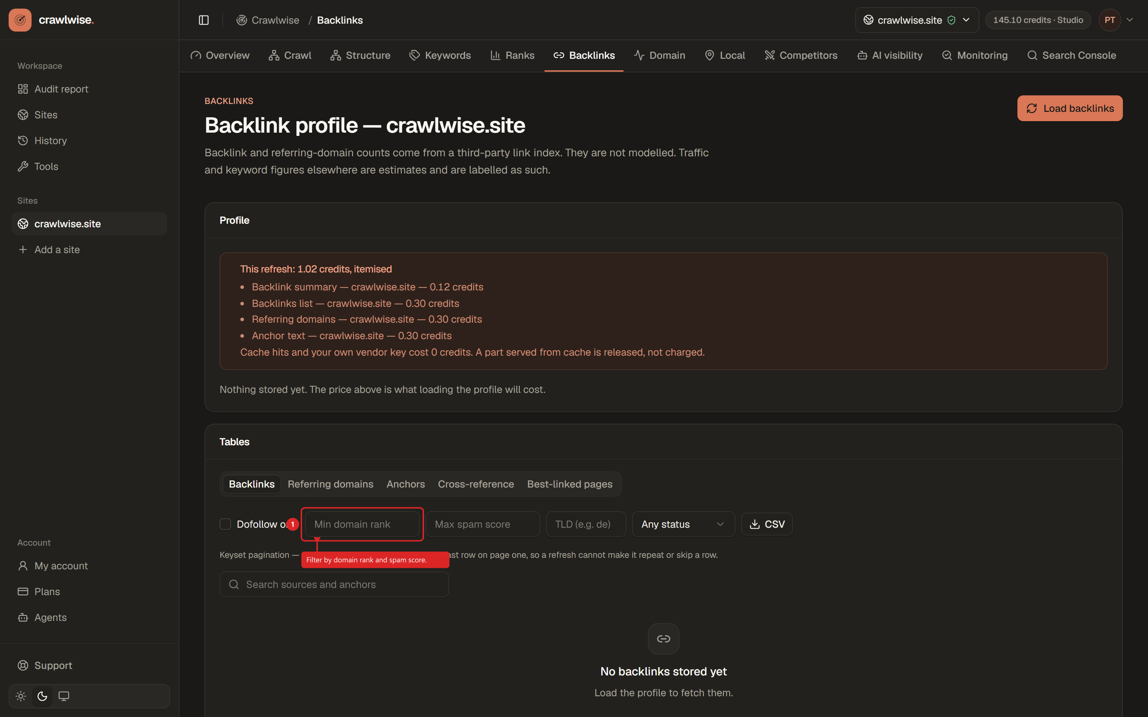Switch to the Anchors table tab
The height and width of the screenshot is (717, 1148).
tap(406, 484)
